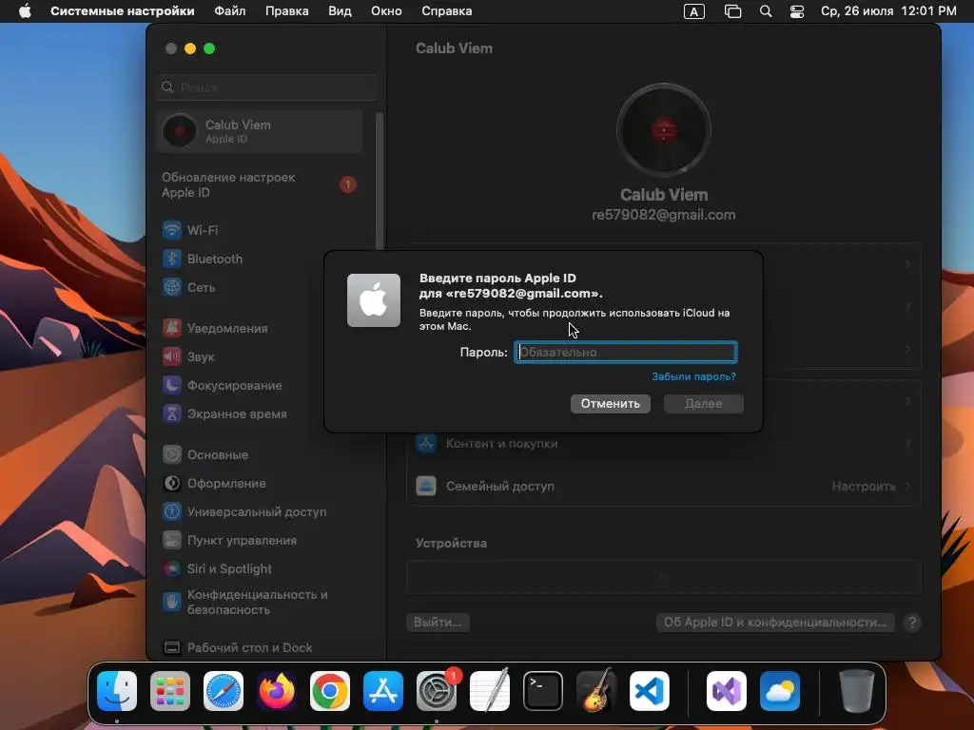
Task: Open the Вид menu
Action: tap(340, 11)
